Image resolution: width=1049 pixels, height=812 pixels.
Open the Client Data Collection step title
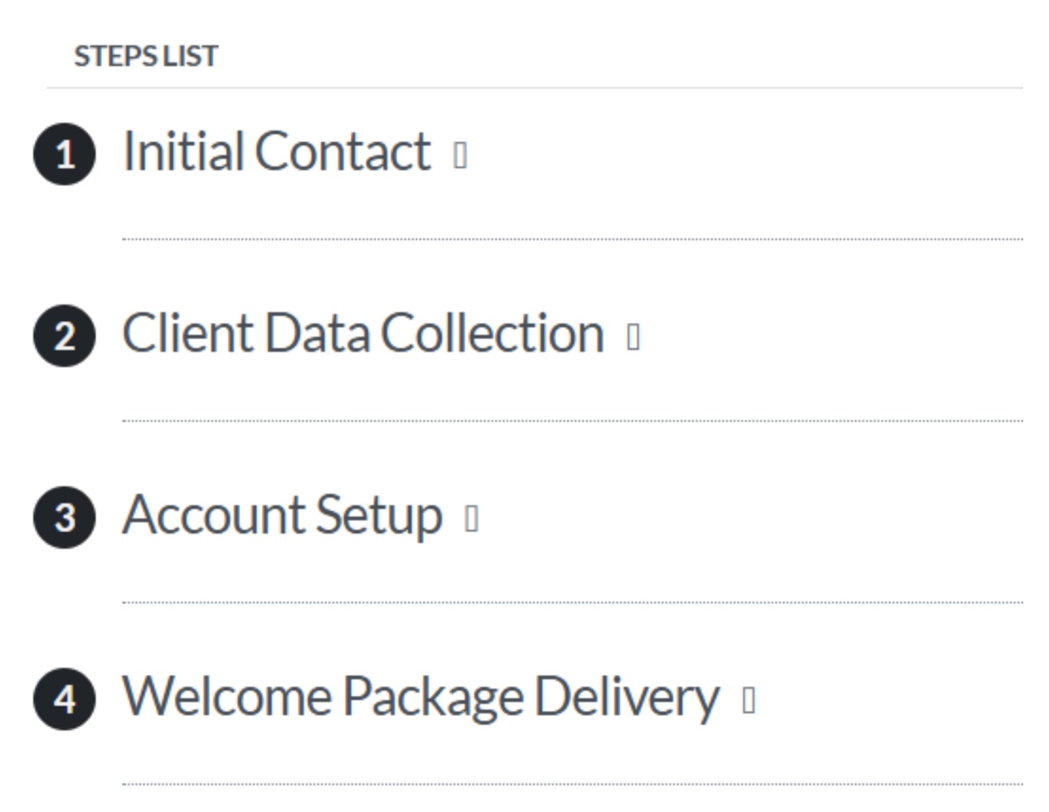pos(364,333)
